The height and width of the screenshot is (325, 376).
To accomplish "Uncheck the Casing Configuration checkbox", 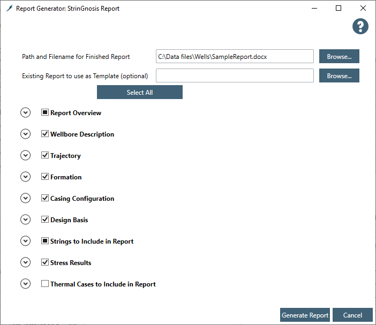I will point(45,199).
